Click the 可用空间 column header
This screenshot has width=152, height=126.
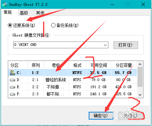coord(99,65)
